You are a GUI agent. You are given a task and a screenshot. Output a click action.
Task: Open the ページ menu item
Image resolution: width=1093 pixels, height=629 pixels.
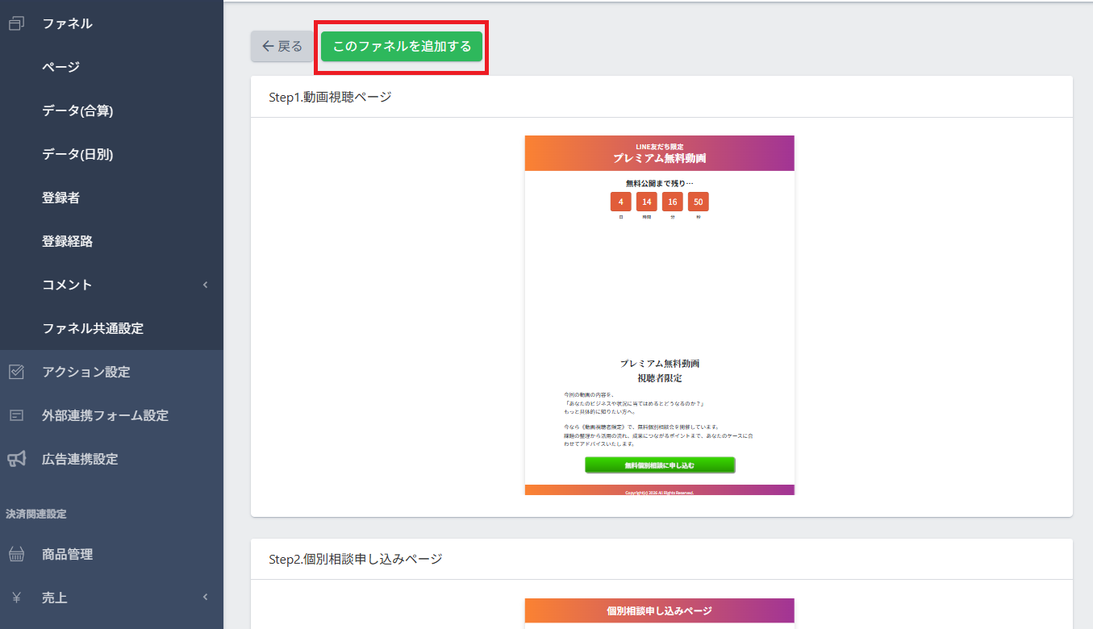click(61, 67)
